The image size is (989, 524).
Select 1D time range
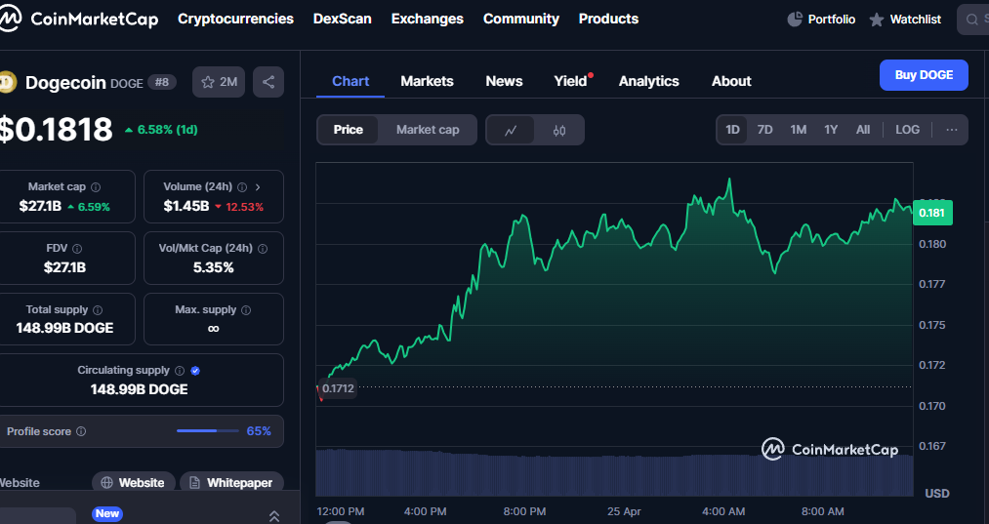coord(732,130)
